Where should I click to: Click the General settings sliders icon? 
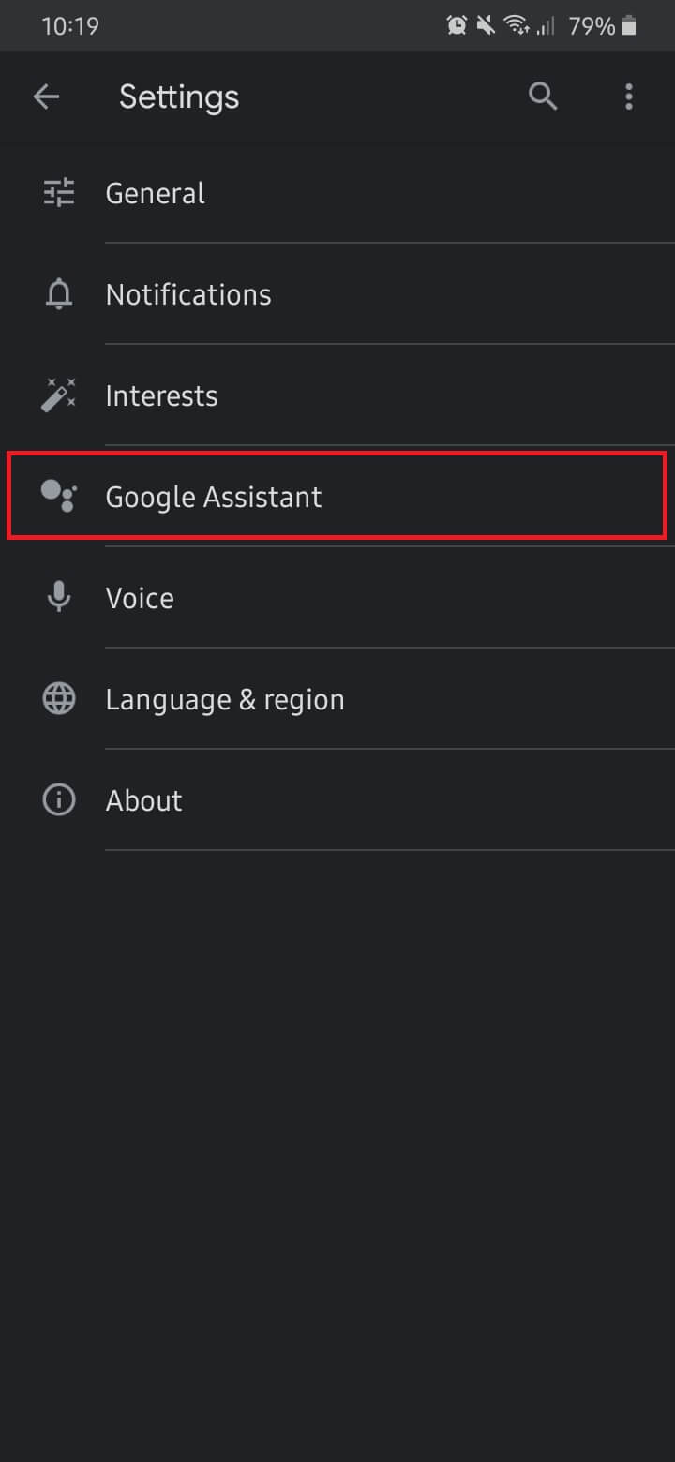(x=58, y=192)
